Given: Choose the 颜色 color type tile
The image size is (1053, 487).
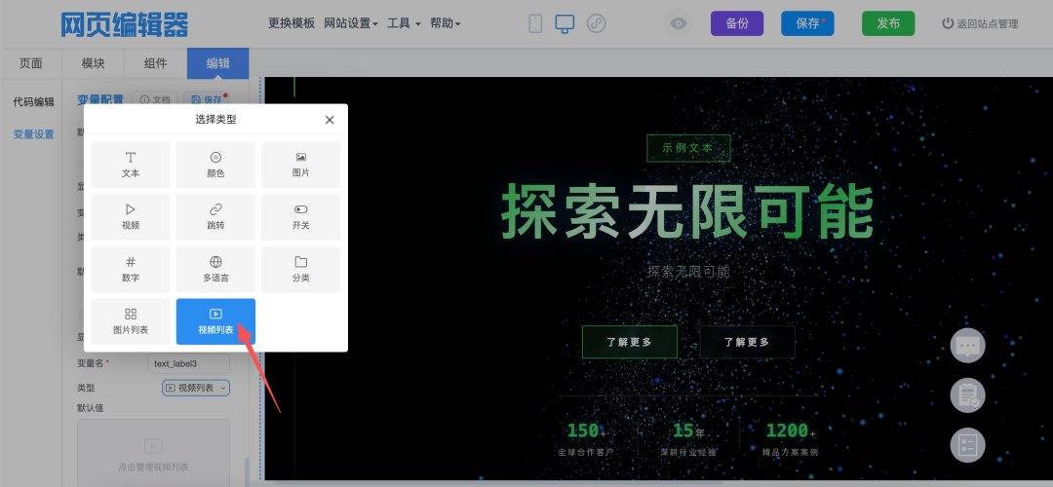Looking at the screenshot, I should click(x=215, y=165).
